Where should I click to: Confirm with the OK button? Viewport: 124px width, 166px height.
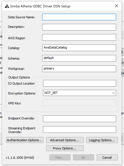pos(83,158)
